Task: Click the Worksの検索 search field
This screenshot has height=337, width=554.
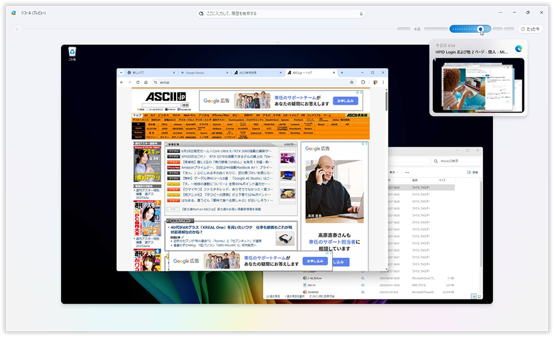Action: (x=456, y=161)
